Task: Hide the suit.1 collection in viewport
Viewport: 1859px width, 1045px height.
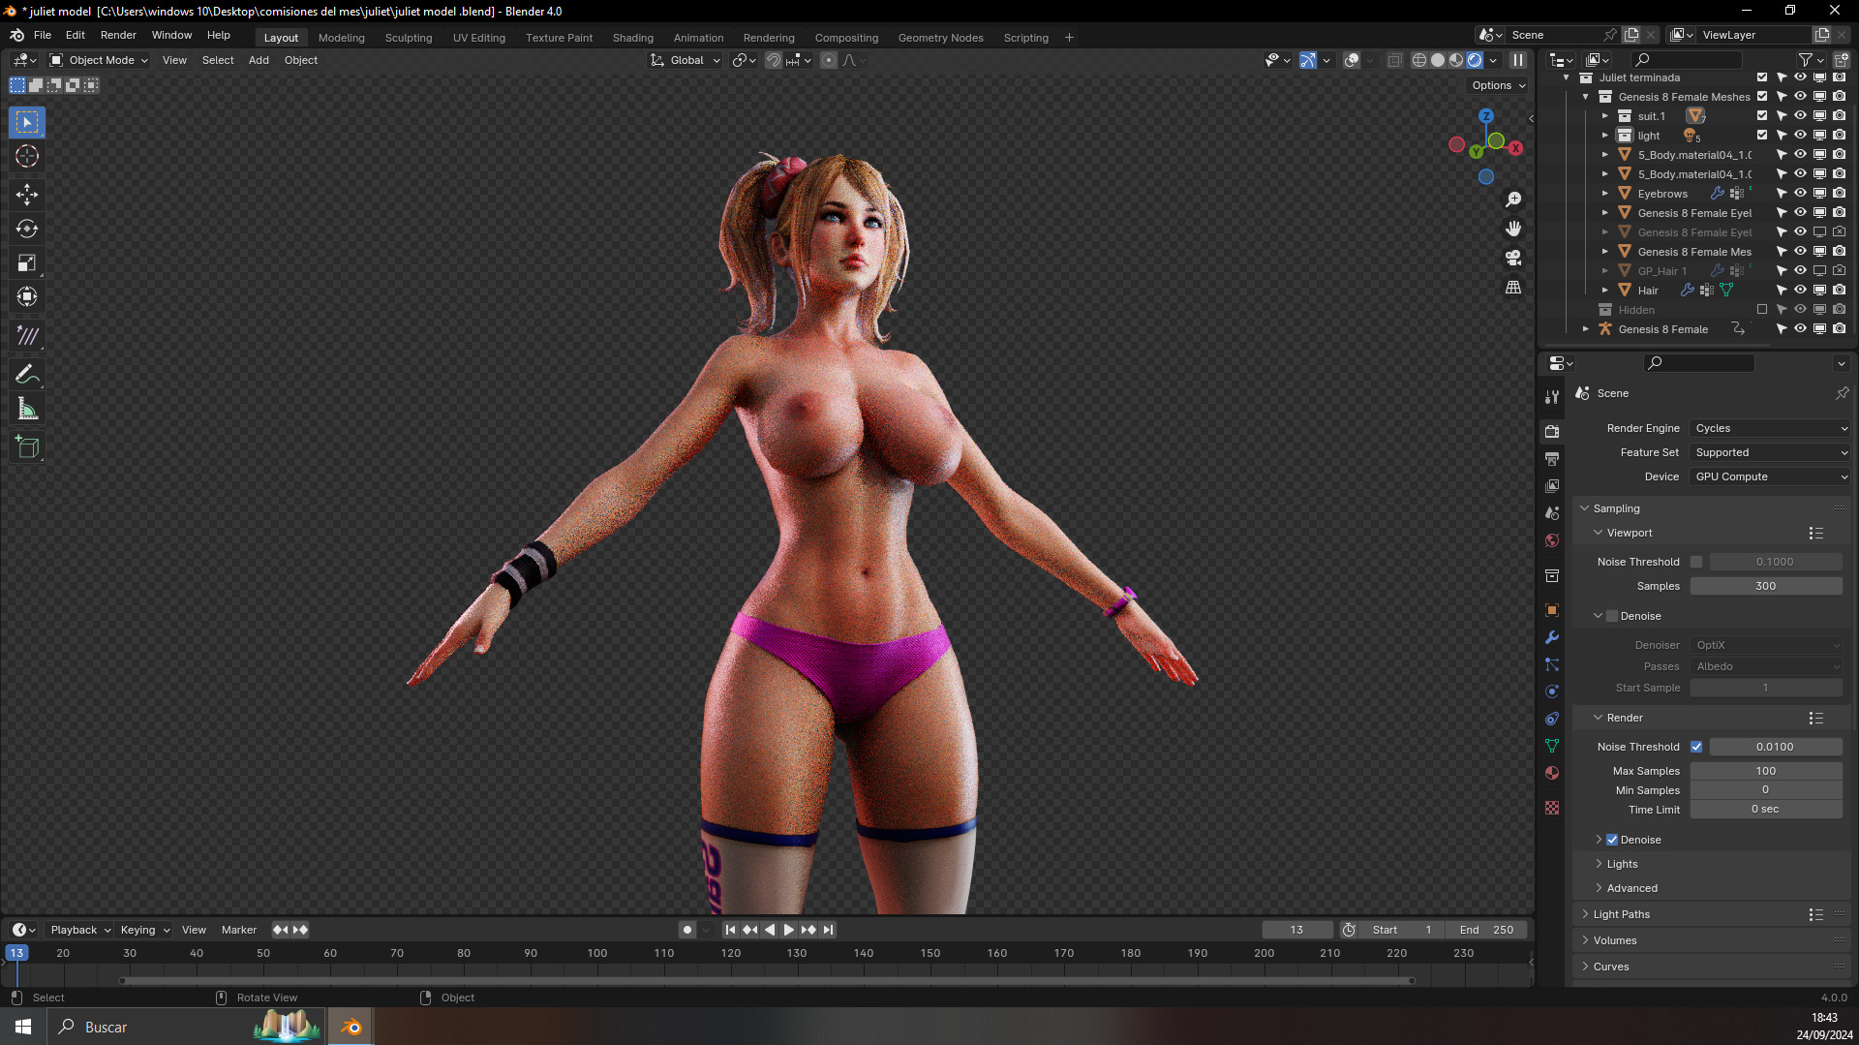Action: 1800,116
